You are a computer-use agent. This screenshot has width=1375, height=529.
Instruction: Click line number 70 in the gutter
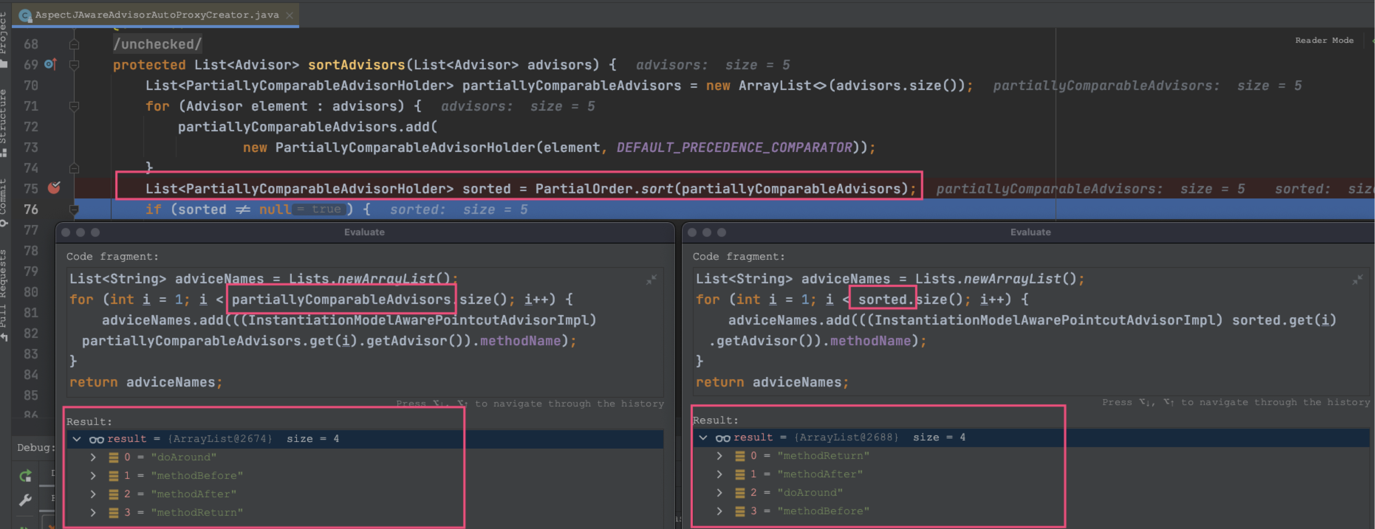point(31,86)
